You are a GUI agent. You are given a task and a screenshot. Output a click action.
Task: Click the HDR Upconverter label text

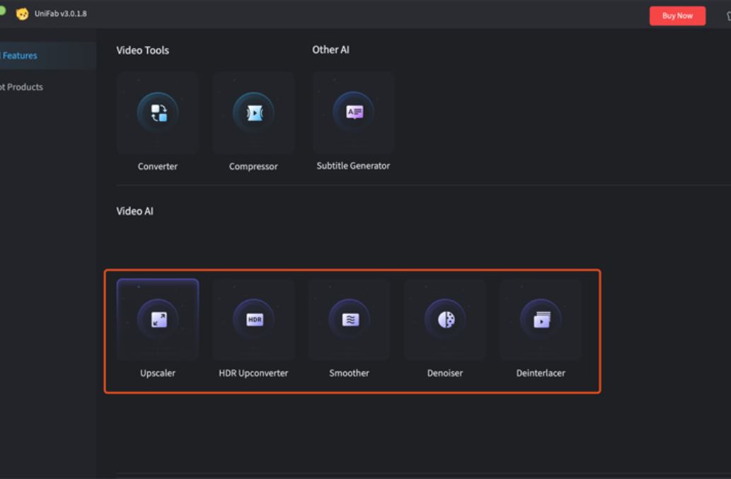pyautogui.click(x=253, y=374)
